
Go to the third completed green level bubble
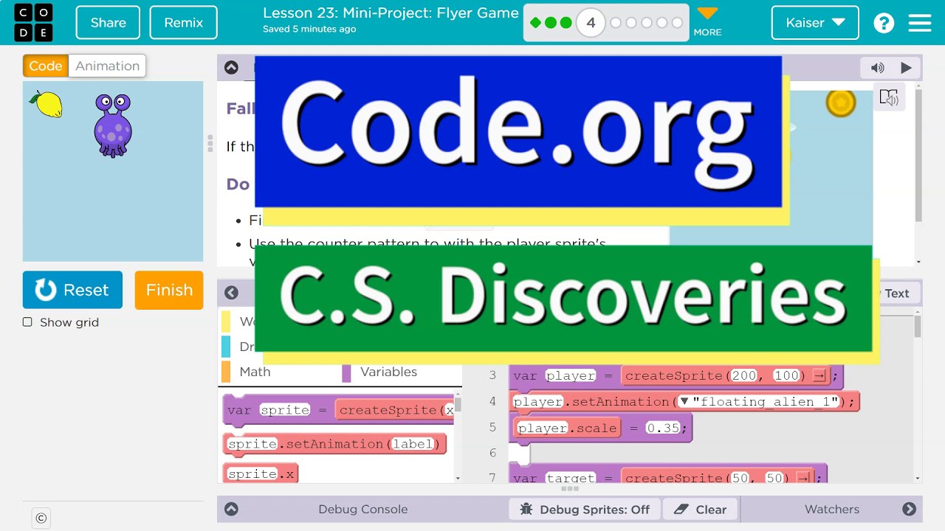(566, 23)
